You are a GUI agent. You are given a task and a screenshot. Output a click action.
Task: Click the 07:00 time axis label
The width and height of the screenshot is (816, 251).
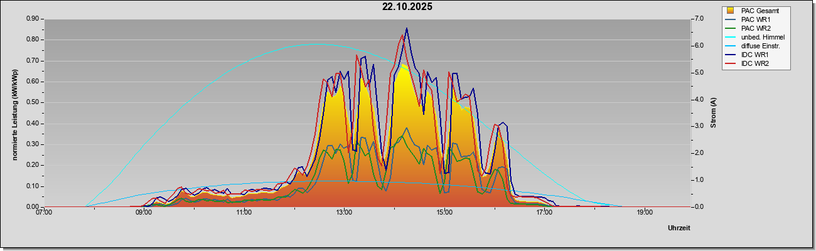44,212
